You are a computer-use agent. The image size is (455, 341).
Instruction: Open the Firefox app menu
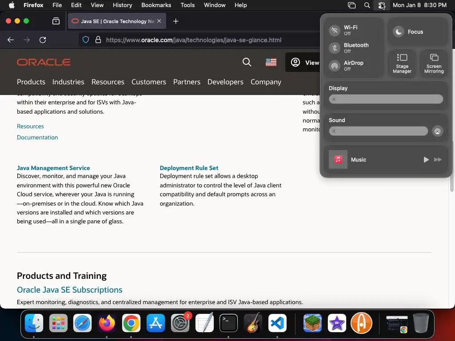33,5
